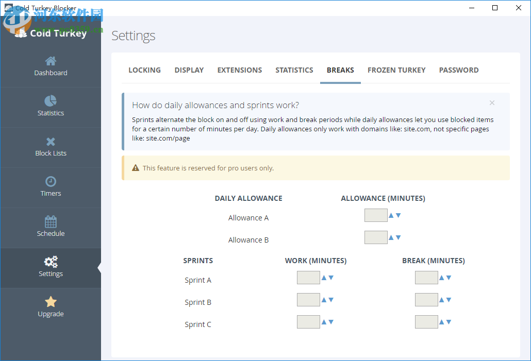
Task: Dismiss the daily allowances info banner
Action: [492, 102]
